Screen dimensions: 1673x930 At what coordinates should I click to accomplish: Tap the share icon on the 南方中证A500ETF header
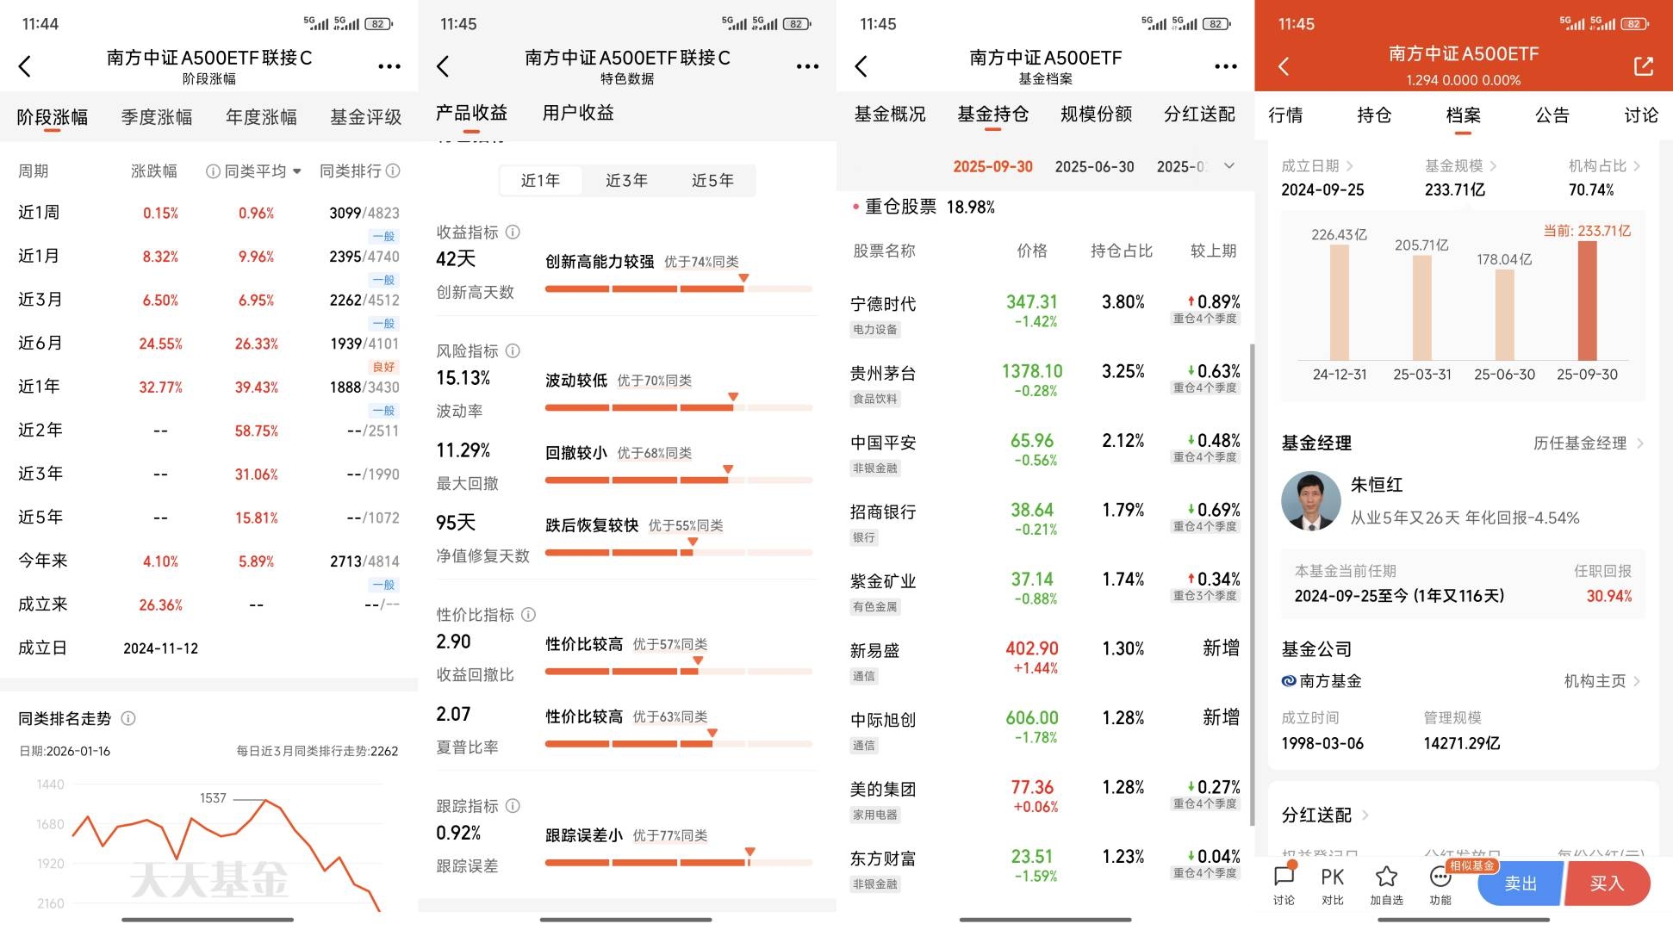coord(1643,66)
